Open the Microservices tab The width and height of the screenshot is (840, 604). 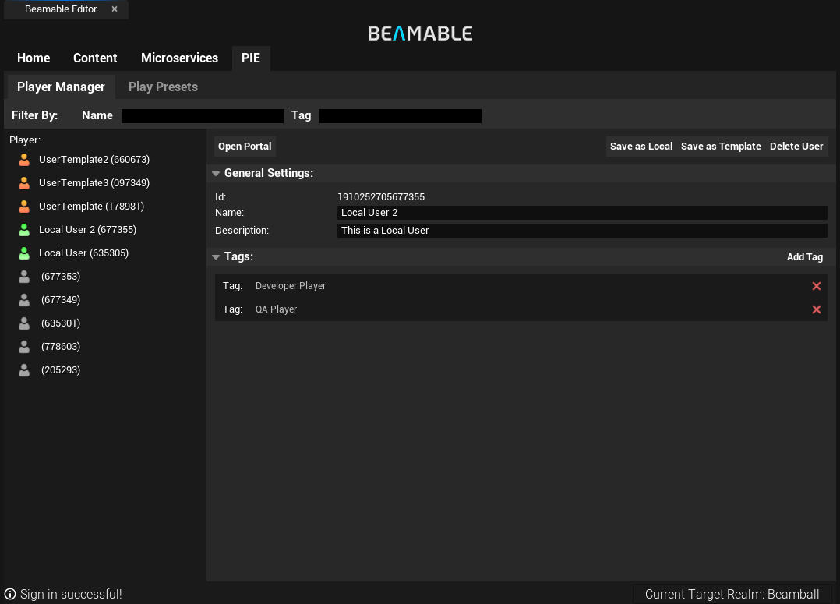point(179,58)
